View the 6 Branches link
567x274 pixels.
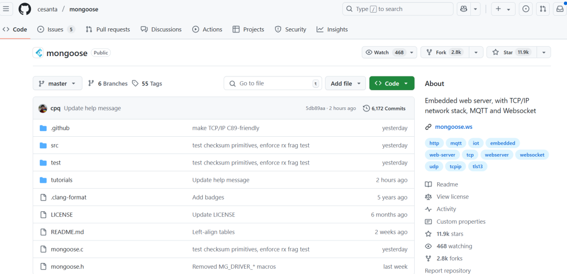point(108,84)
